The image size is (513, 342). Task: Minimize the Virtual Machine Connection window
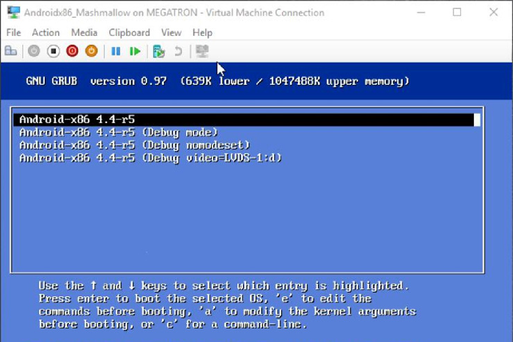(x=421, y=12)
